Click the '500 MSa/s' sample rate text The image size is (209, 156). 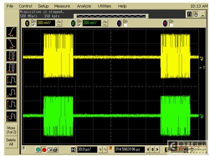(28, 16)
